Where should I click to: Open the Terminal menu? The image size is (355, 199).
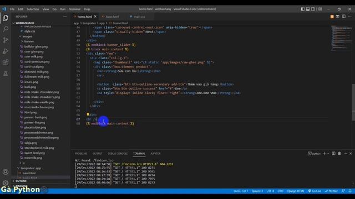tap(75, 9)
